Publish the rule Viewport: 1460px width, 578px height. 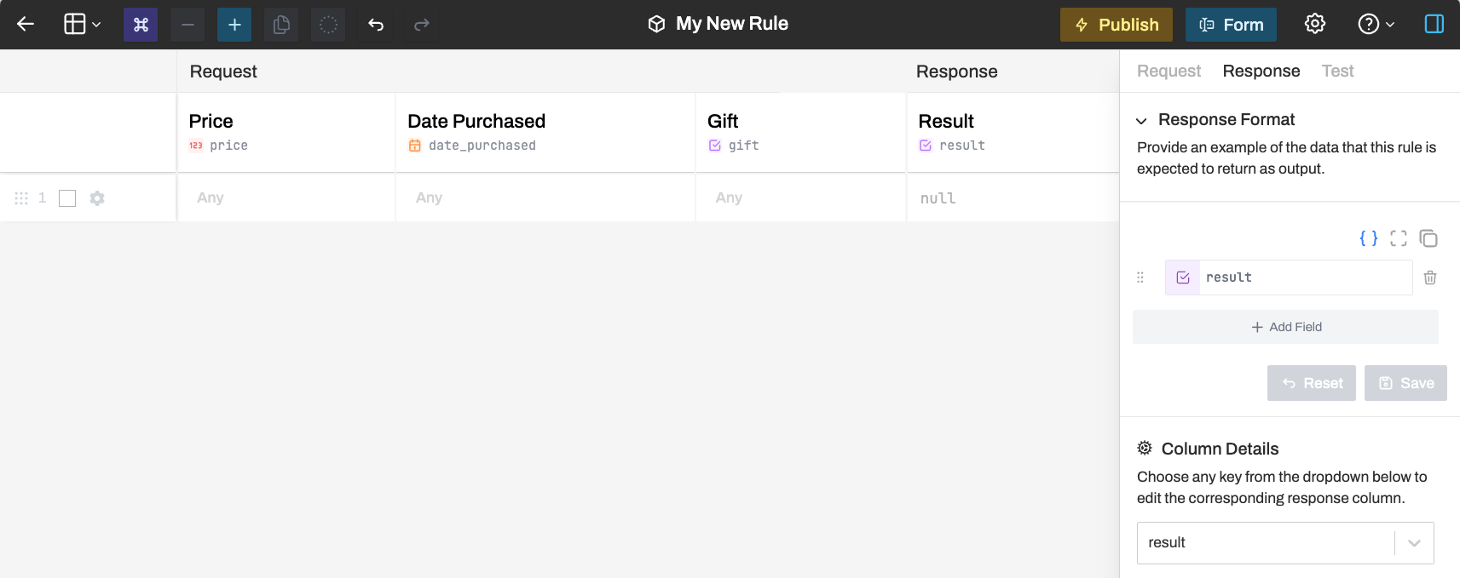[x=1116, y=25]
